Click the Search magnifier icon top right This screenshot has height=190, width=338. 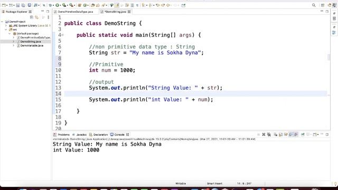314,5
